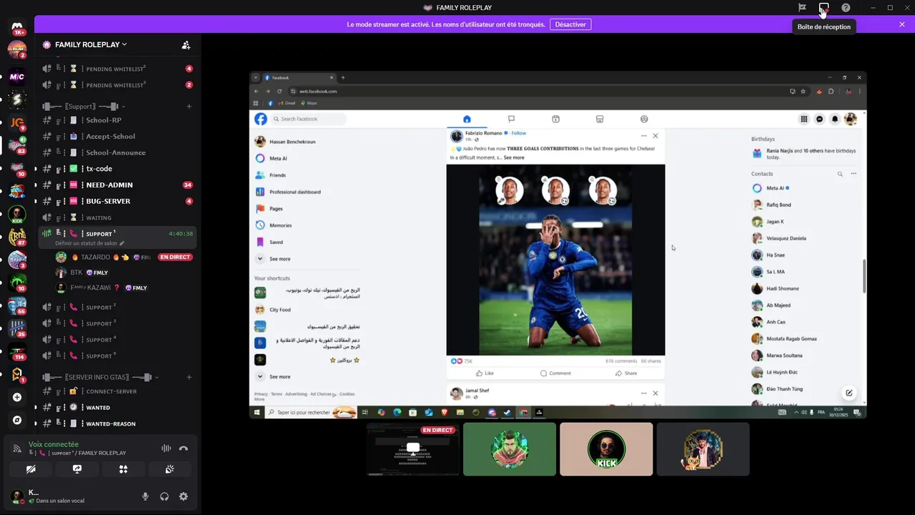The image size is (915, 515).
Task: Click the Search Facebook field
Action: pos(309,119)
